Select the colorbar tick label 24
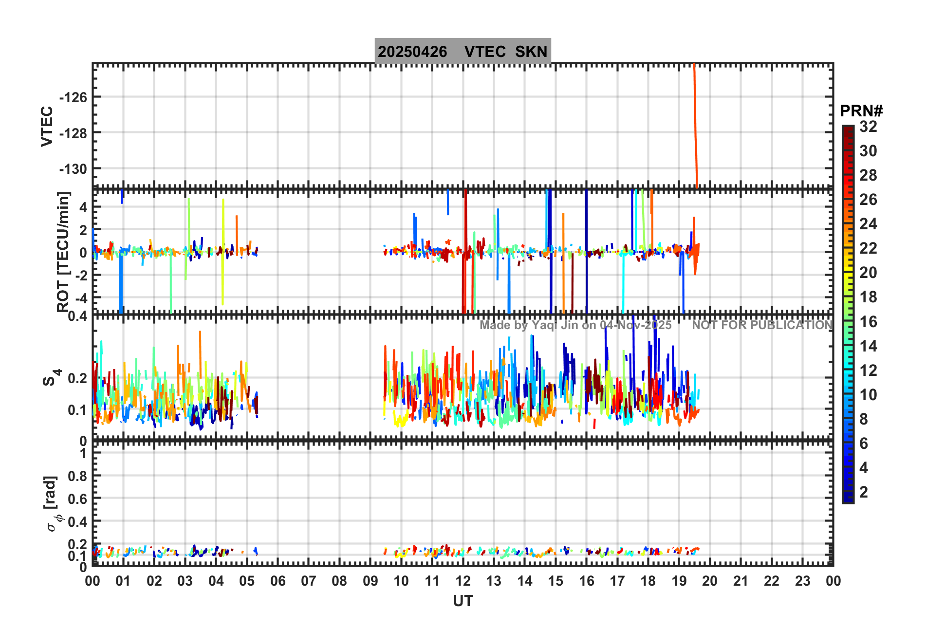This screenshot has width=926, height=629. 868,224
